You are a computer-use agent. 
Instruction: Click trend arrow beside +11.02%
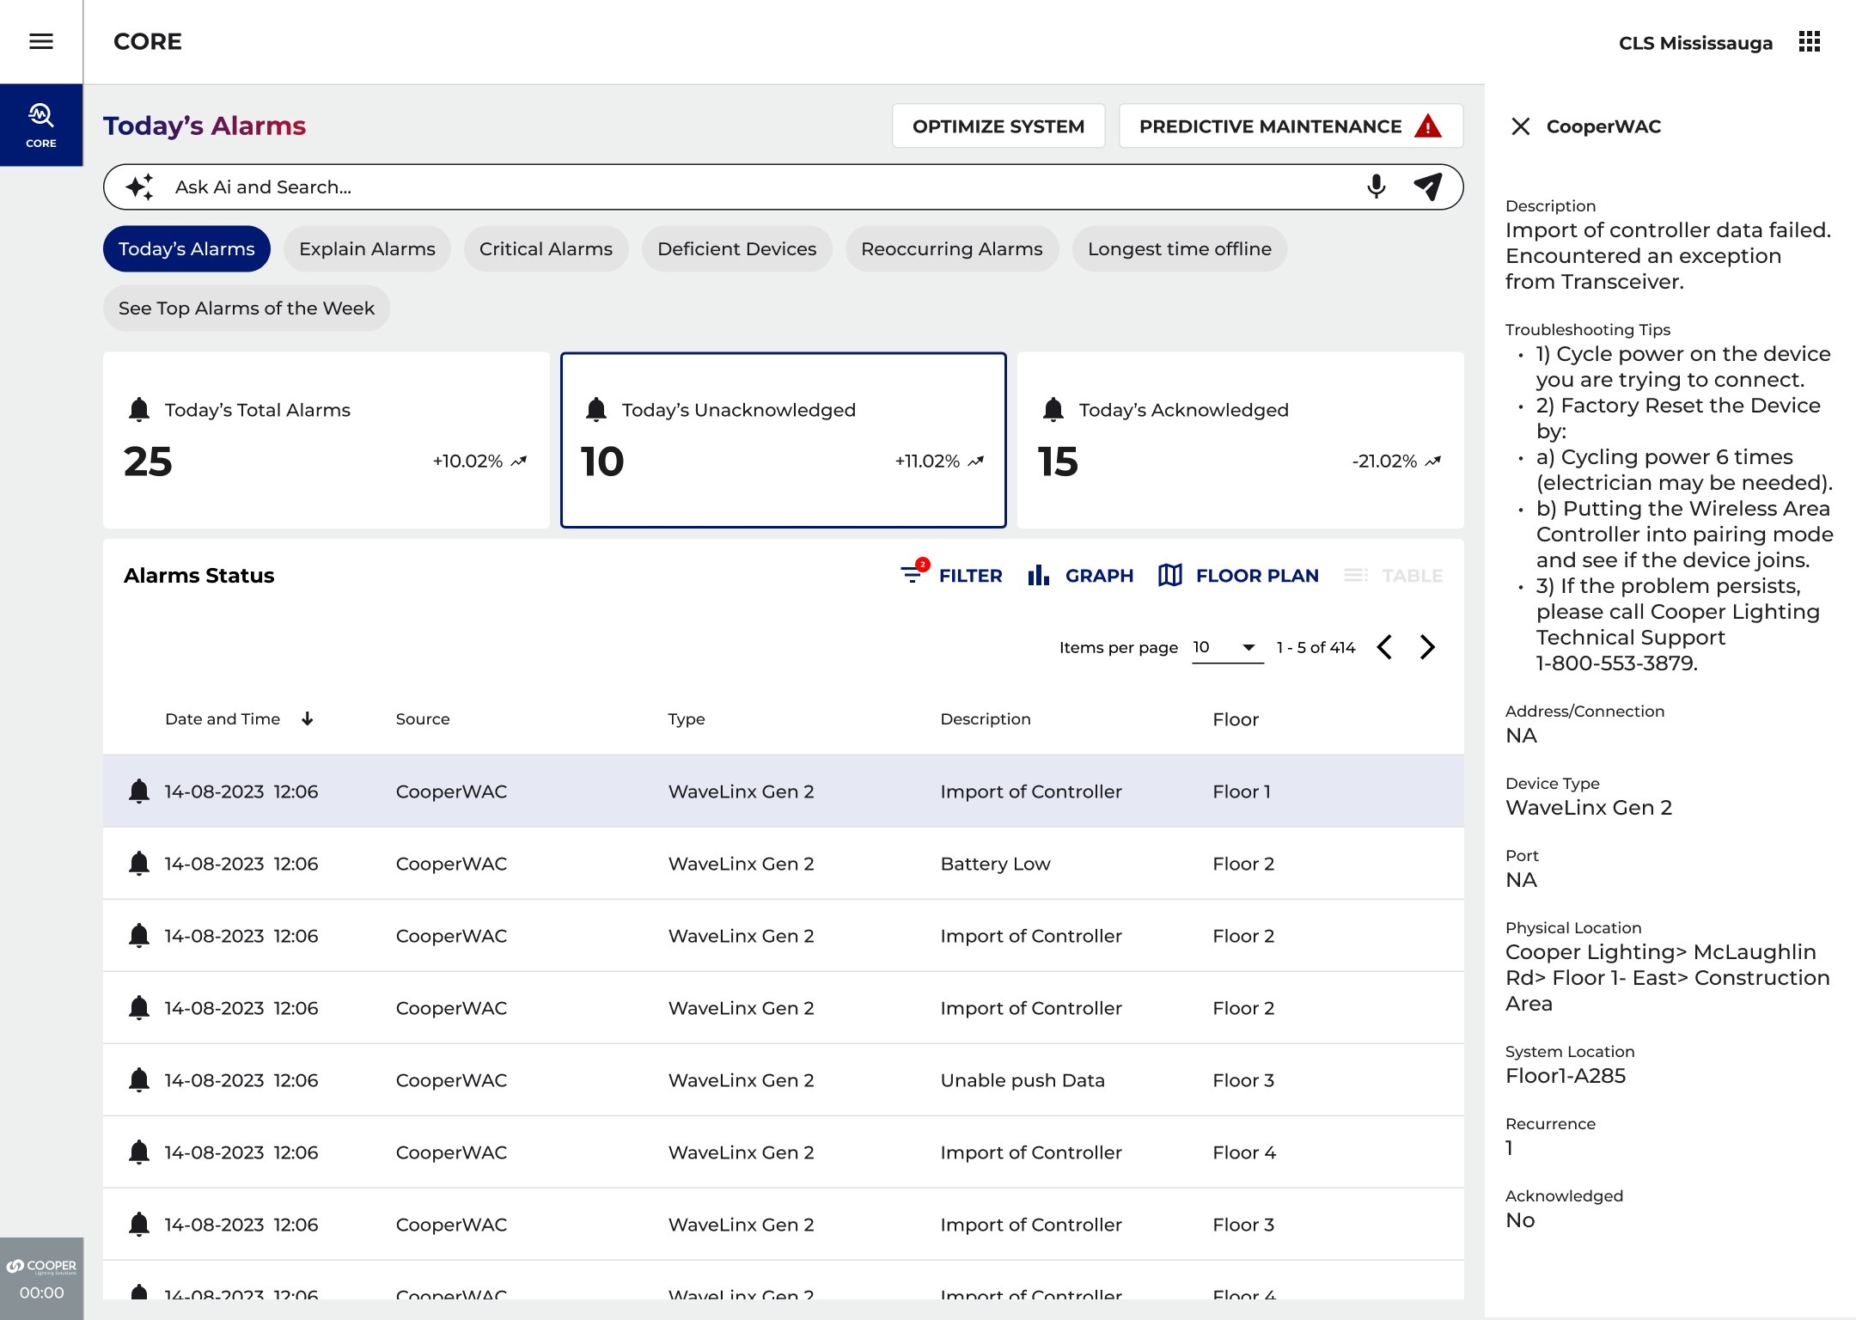(976, 461)
